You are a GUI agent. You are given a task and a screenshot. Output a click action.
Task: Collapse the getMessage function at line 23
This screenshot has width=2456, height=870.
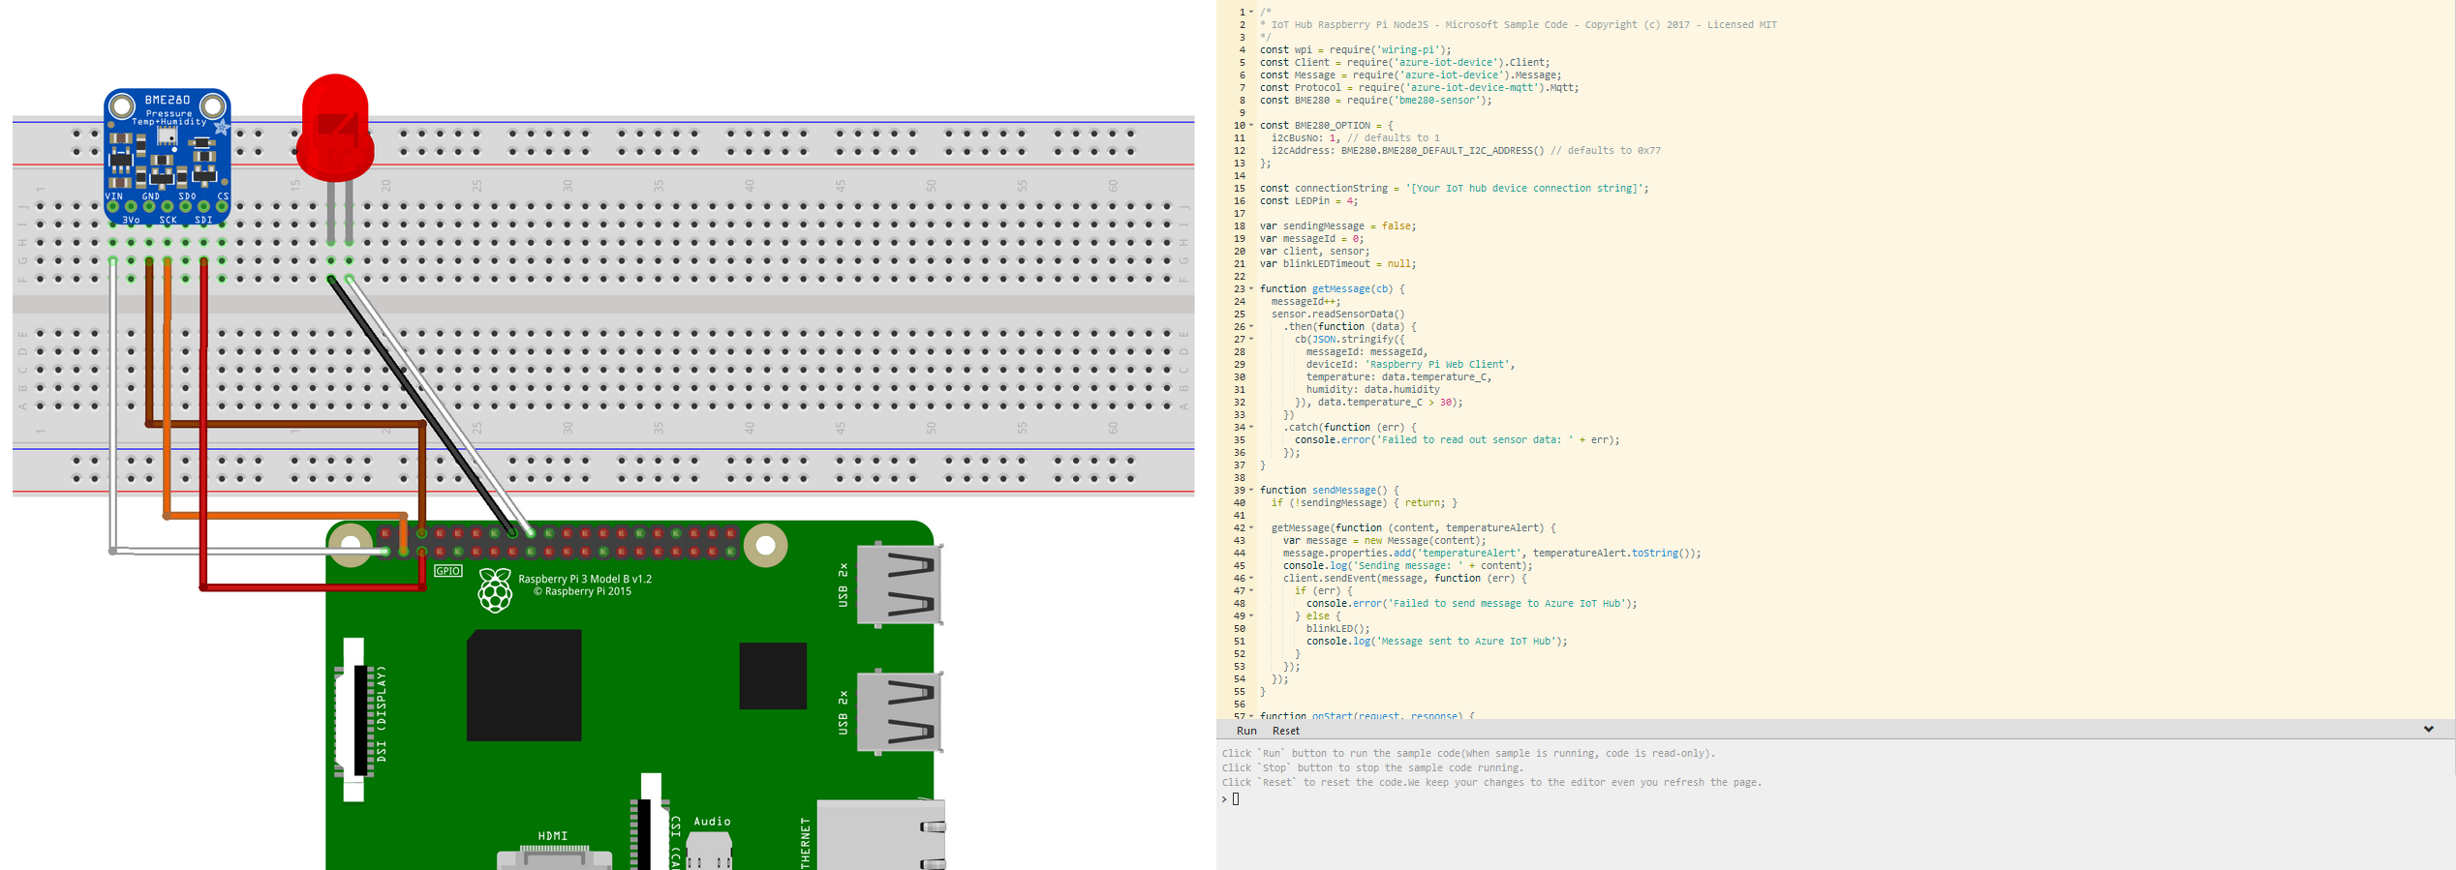pos(1251,289)
